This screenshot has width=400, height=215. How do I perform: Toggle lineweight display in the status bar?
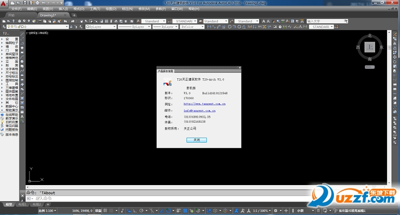tap(178, 211)
